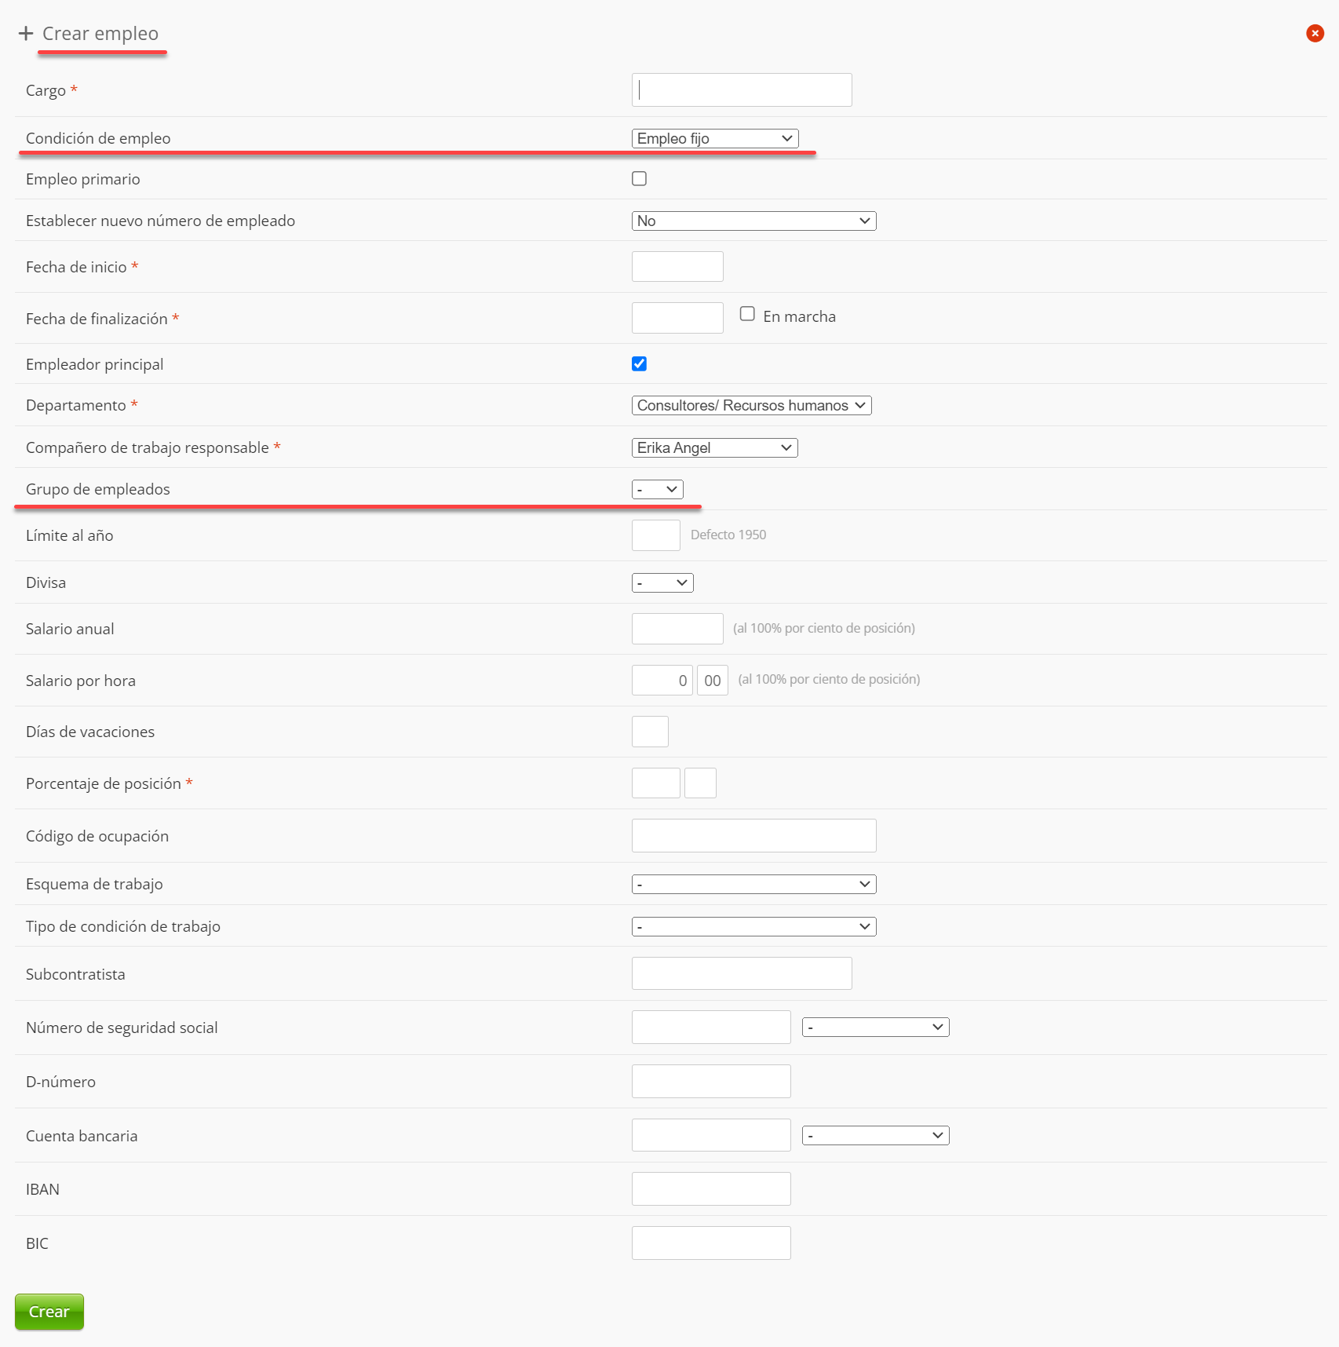Click the Fecha de finalización field
1339x1347 pixels.
coord(677,318)
